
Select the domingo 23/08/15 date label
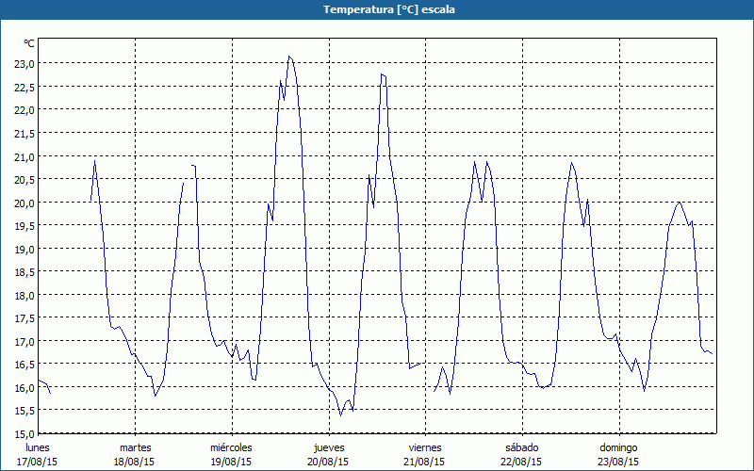point(618,454)
